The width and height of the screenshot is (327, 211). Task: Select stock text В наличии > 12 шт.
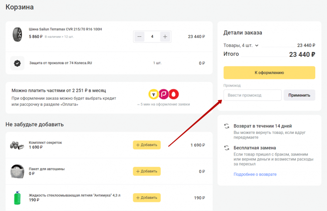(x=59, y=37)
